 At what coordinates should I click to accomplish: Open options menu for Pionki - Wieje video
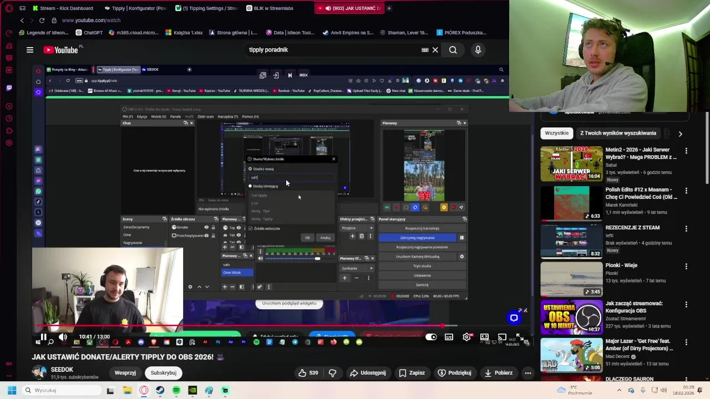pyautogui.click(x=686, y=266)
